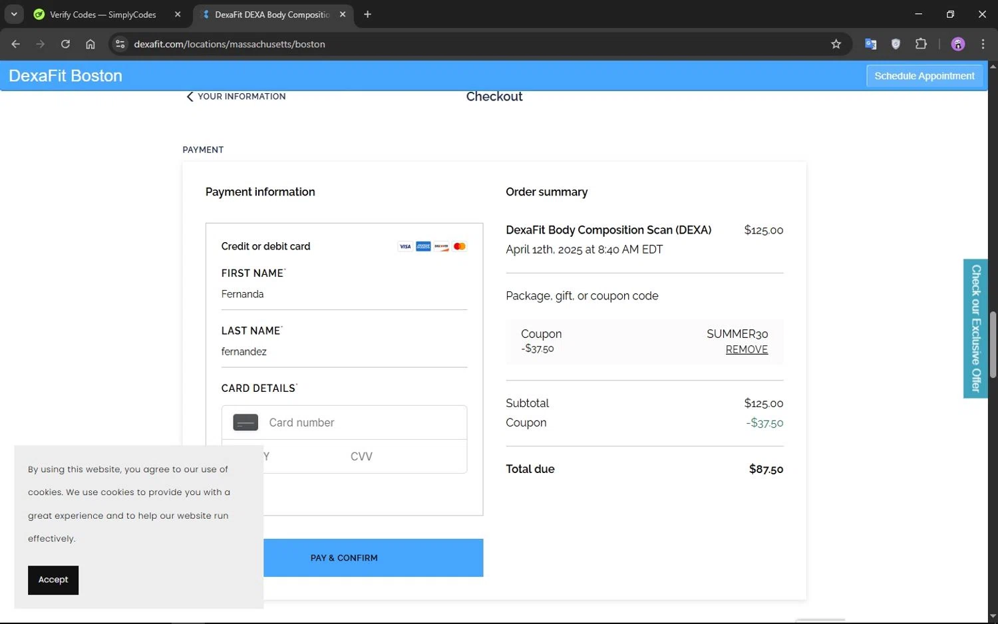Click the generic card icon in card field
Viewport: 998px width, 624px height.
[x=246, y=422]
